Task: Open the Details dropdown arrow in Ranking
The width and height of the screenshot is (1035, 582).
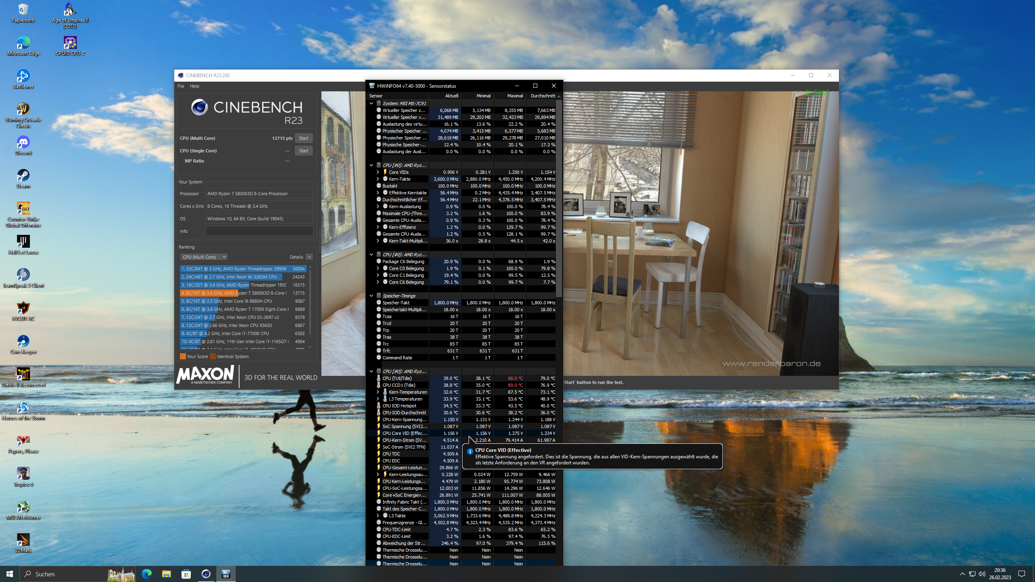Action: 309,257
